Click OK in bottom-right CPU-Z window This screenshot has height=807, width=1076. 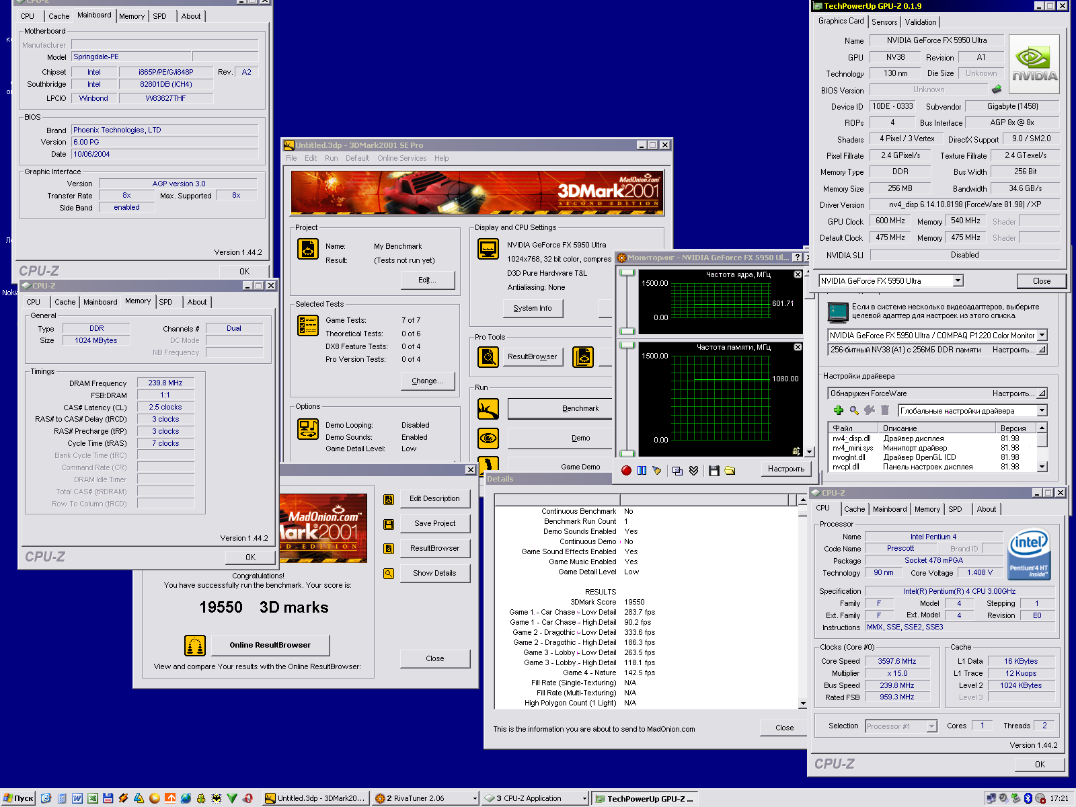(1040, 764)
